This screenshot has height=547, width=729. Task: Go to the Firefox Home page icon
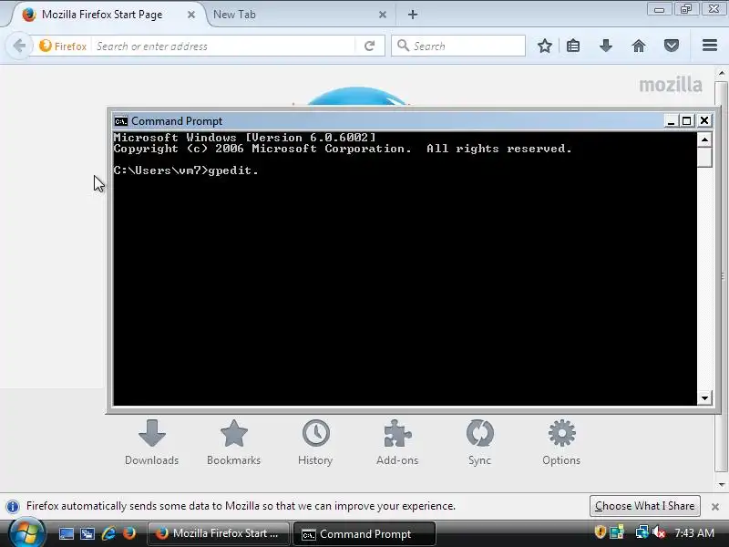pyautogui.click(x=639, y=46)
